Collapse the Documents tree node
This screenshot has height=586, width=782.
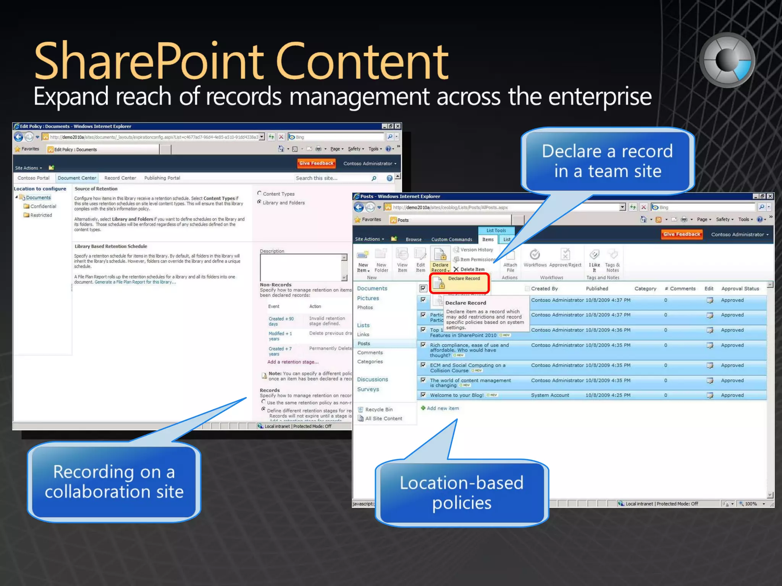point(16,197)
